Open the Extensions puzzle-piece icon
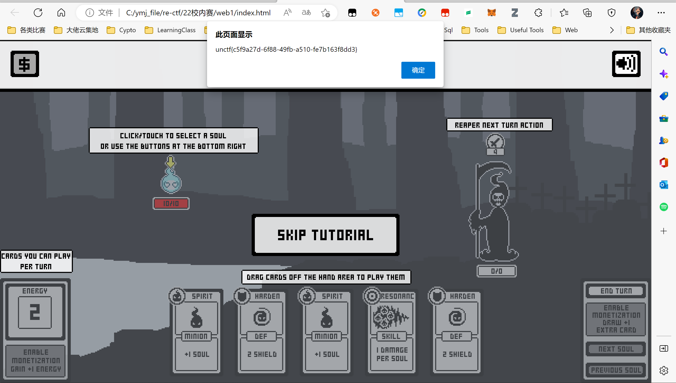Viewport: 676px width, 383px height. click(538, 13)
